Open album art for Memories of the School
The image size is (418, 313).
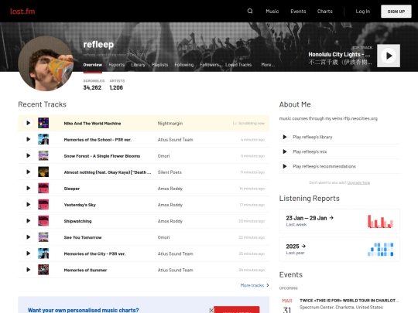point(43,139)
